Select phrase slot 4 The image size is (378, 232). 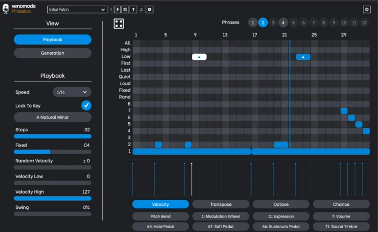(283, 23)
